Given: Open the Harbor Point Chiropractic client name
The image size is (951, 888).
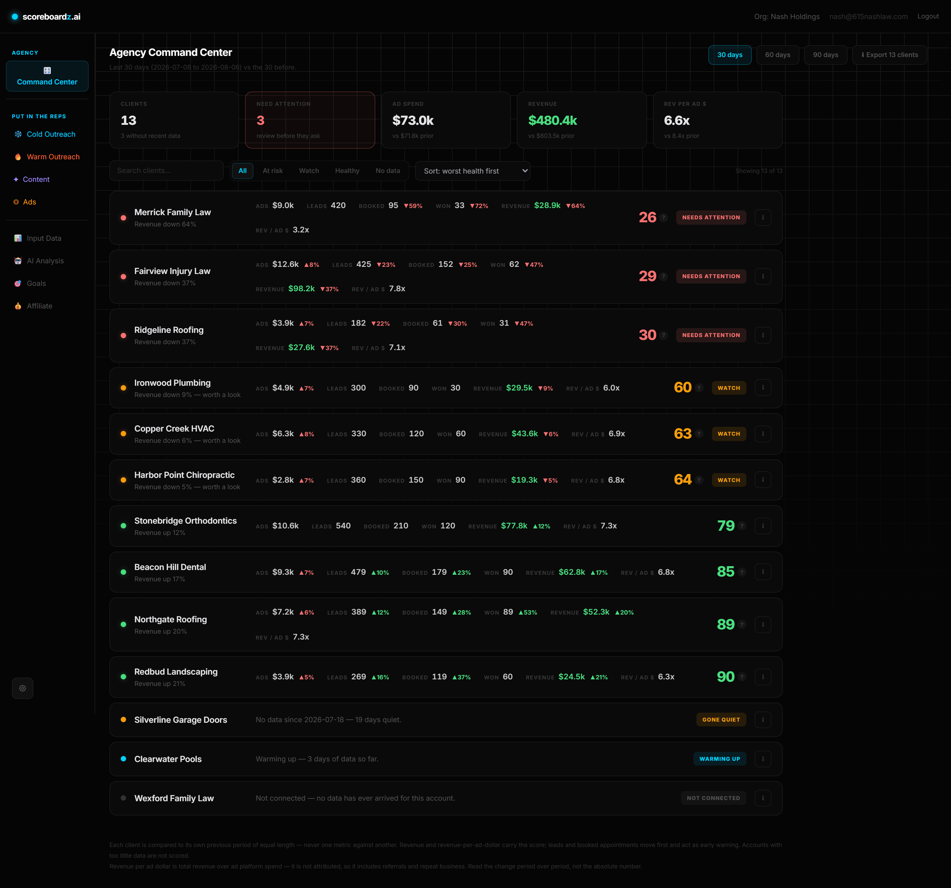Looking at the screenshot, I should point(184,475).
